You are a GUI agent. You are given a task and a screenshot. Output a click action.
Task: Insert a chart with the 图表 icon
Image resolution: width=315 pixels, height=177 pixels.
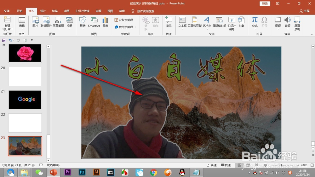pos(105,22)
